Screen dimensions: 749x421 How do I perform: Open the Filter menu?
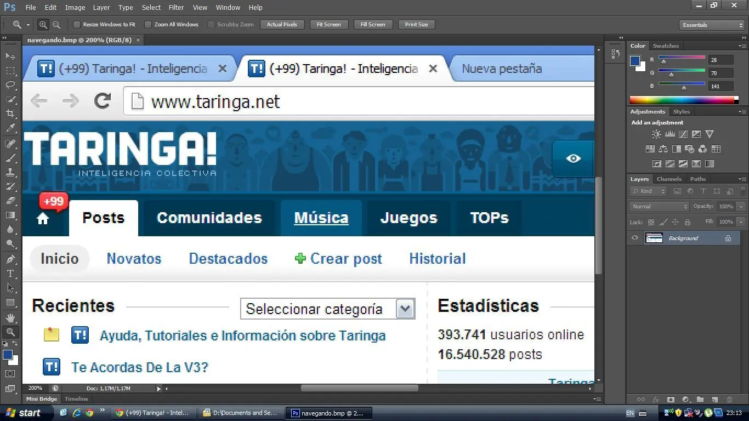click(176, 8)
